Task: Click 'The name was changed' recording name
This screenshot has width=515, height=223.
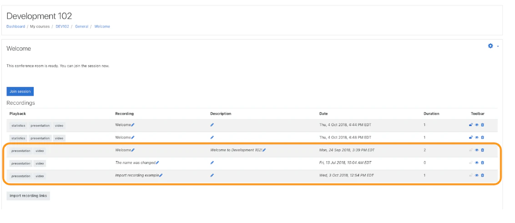Action: pyautogui.click(x=135, y=162)
